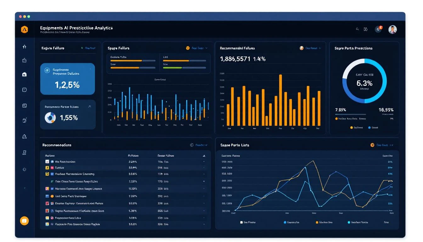The width and height of the screenshot is (423, 242).
Task: Click the orange logo icon at the top left
Action: [x=25, y=29]
